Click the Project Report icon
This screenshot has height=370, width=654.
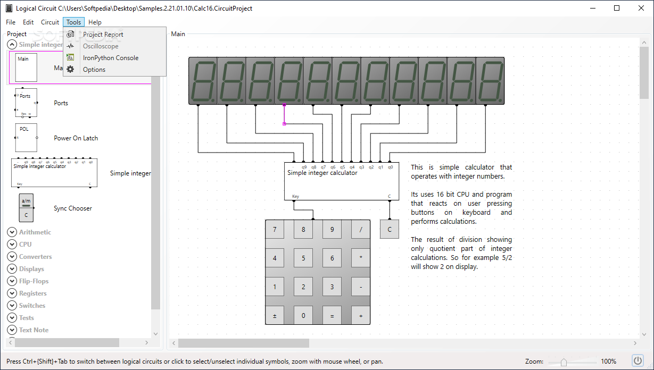(x=70, y=35)
